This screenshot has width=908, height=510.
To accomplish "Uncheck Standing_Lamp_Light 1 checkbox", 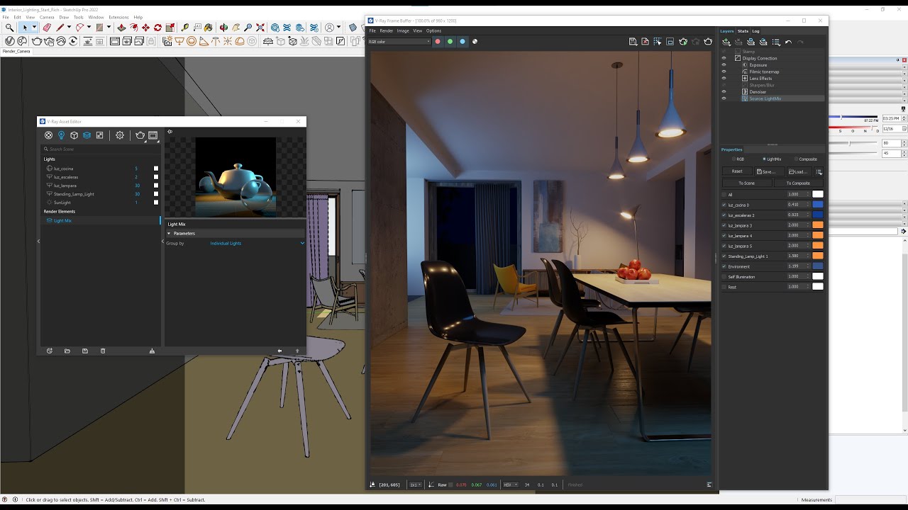I will coord(724,256).
